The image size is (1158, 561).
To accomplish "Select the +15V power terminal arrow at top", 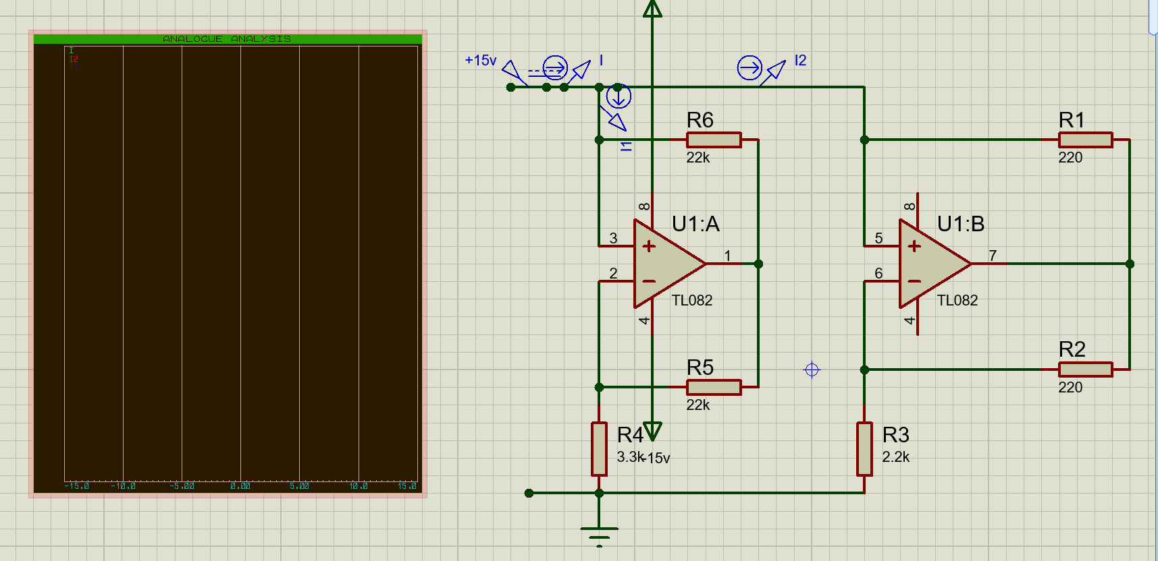I will click(x=652, y=8).
